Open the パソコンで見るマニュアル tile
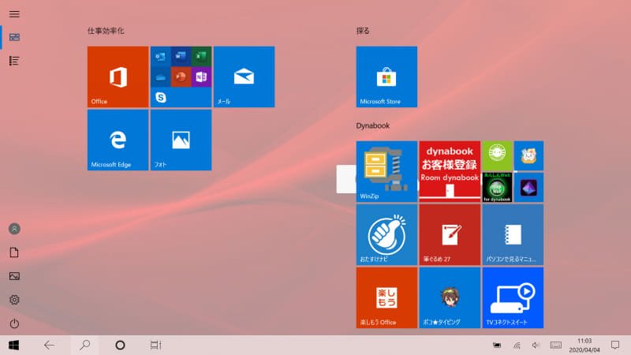631x355 pixels. 513,234
